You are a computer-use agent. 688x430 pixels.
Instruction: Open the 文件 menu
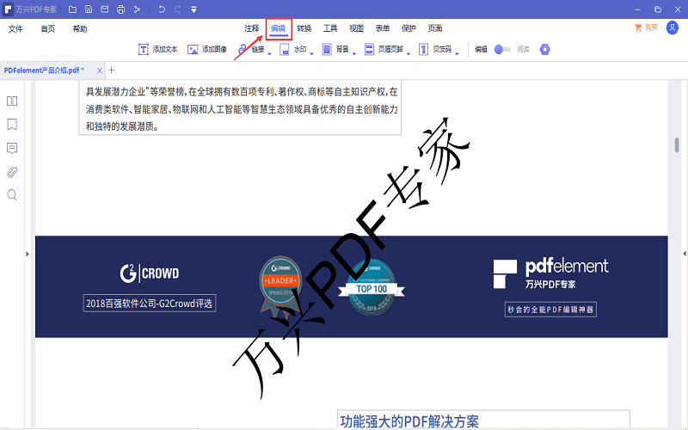pyautogui.click(x=15, y=29)
